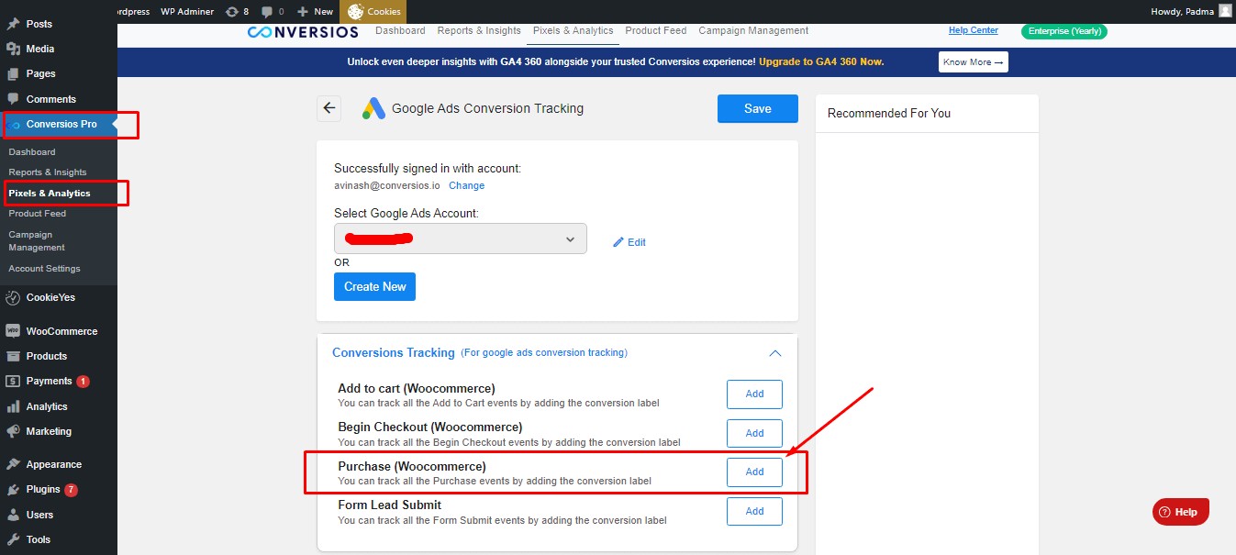1236x555 pixels.
Task: Click the Users person icon
Action: (13, 515)
